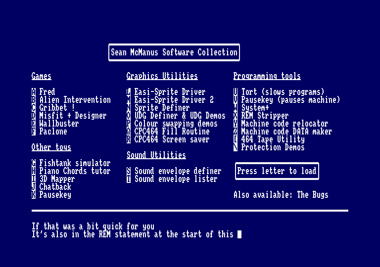This screenshot has height=267, width=380.
Task: Click the letter box before REM Stripper
Action: (236, 116)
